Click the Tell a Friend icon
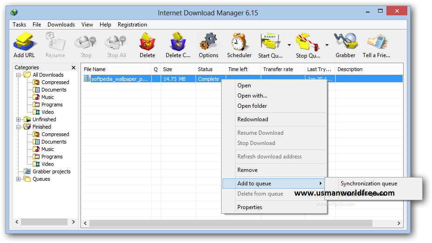Image resolution: width=432 pixels, height=243 pixels. coord(377,42)
